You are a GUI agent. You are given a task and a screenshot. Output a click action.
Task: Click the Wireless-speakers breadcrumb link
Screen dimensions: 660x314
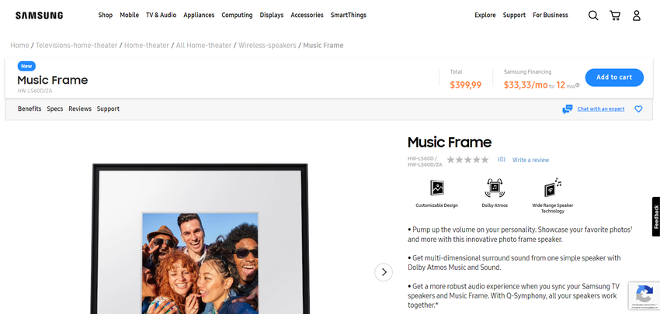click(267, 46)
